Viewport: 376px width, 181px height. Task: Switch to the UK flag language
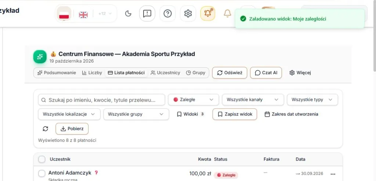coord(83,15)
